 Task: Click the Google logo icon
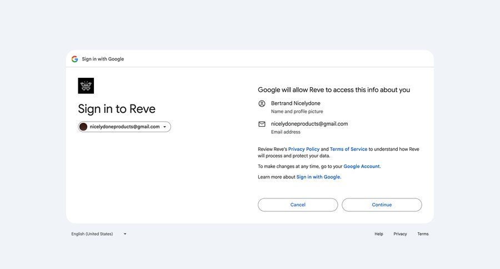pyautogui.click(x=74, y=59)
